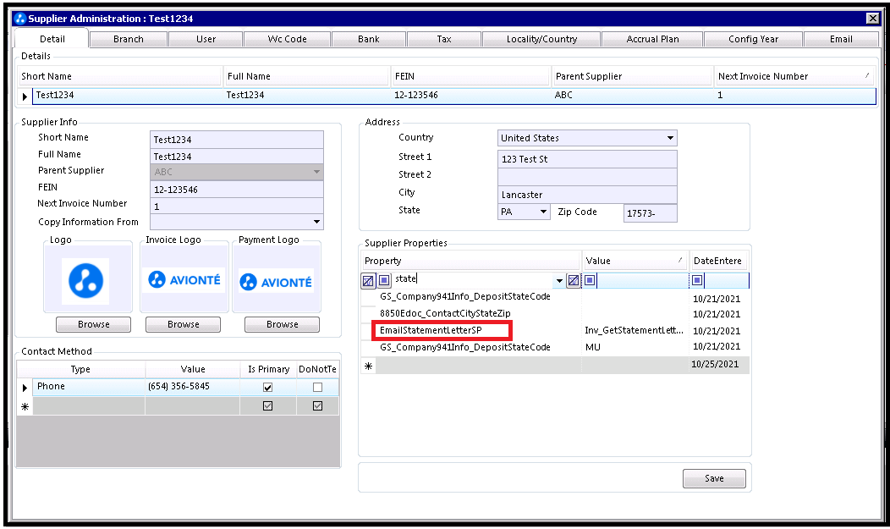Click the Avionté app icon in title bar
This screenshot has height=529, width=890.
coord(19,18)
